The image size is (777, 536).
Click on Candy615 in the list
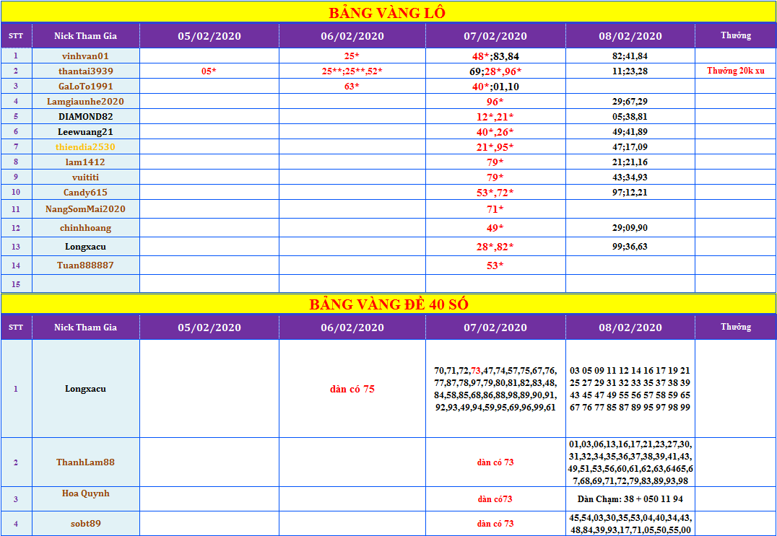click(x=85, y=192)
